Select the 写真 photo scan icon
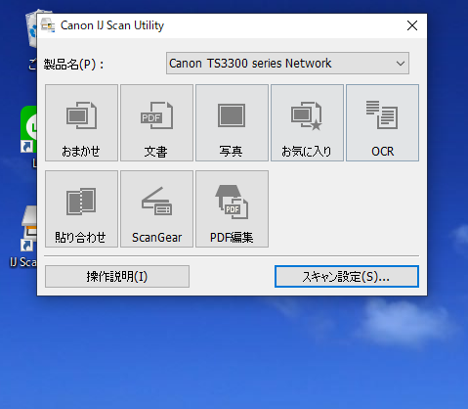The height and width of the screenshot is (409, 468). click(232, 122)
